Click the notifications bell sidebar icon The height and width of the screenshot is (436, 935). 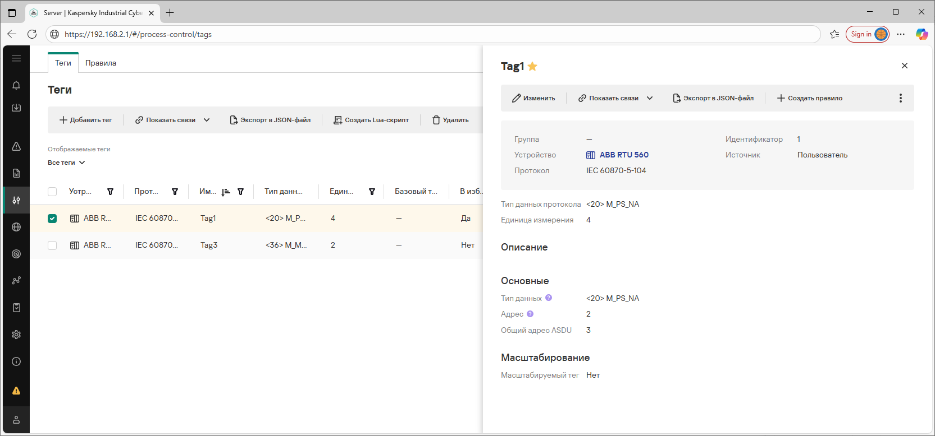click(x=16, y=85)
